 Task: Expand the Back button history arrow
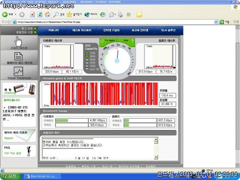[15, 14]
